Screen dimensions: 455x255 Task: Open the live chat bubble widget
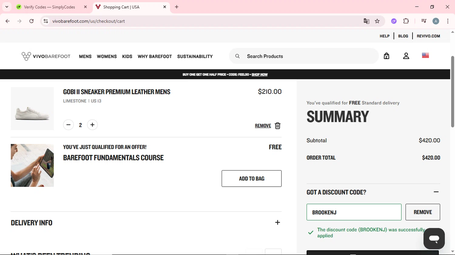point(434,239)
